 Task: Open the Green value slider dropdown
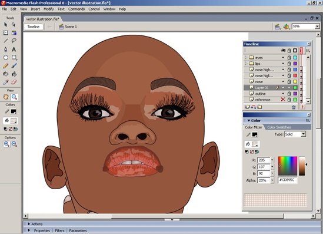pyautogui.click(x=272, y=167)
